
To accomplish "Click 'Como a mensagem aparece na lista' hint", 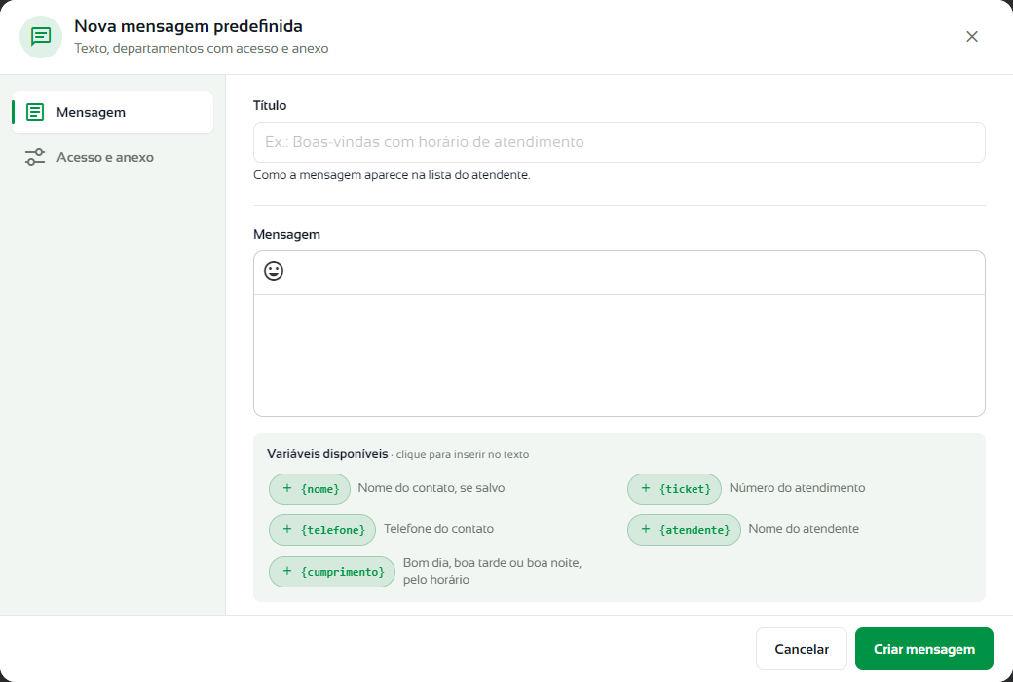I will click(392, 175).
